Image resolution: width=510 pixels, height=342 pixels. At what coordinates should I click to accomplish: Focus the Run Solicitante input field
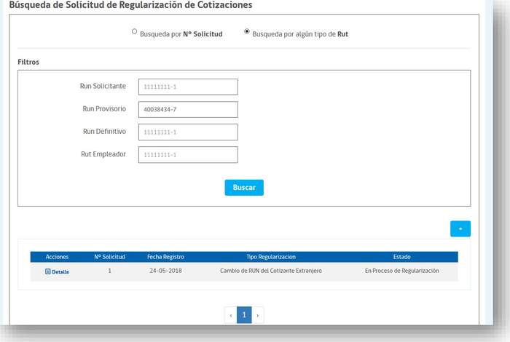coord(188,87)
